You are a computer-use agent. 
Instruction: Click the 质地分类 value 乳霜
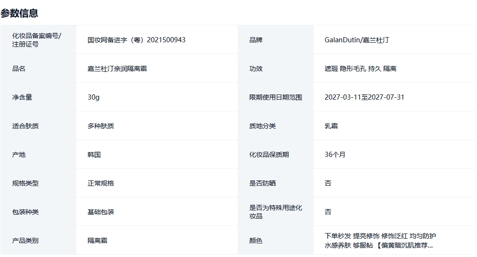331,126
